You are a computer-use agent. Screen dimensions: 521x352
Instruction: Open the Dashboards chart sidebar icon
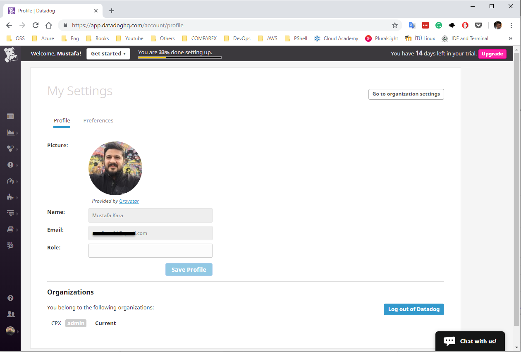pos(11,132)
